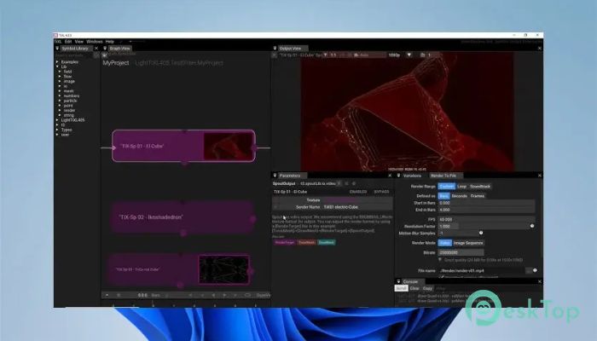Set Defined as to Bars
The height and width of the screenshot is (341, 597).
tap(443, 196)
